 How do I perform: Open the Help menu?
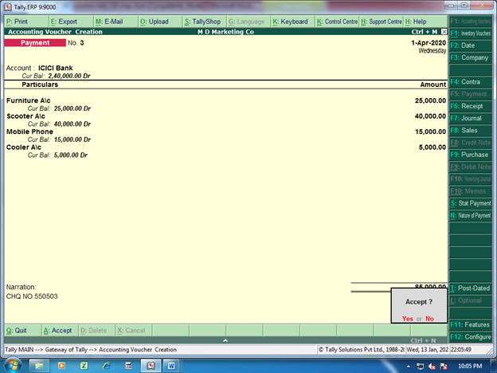(425, 22)
